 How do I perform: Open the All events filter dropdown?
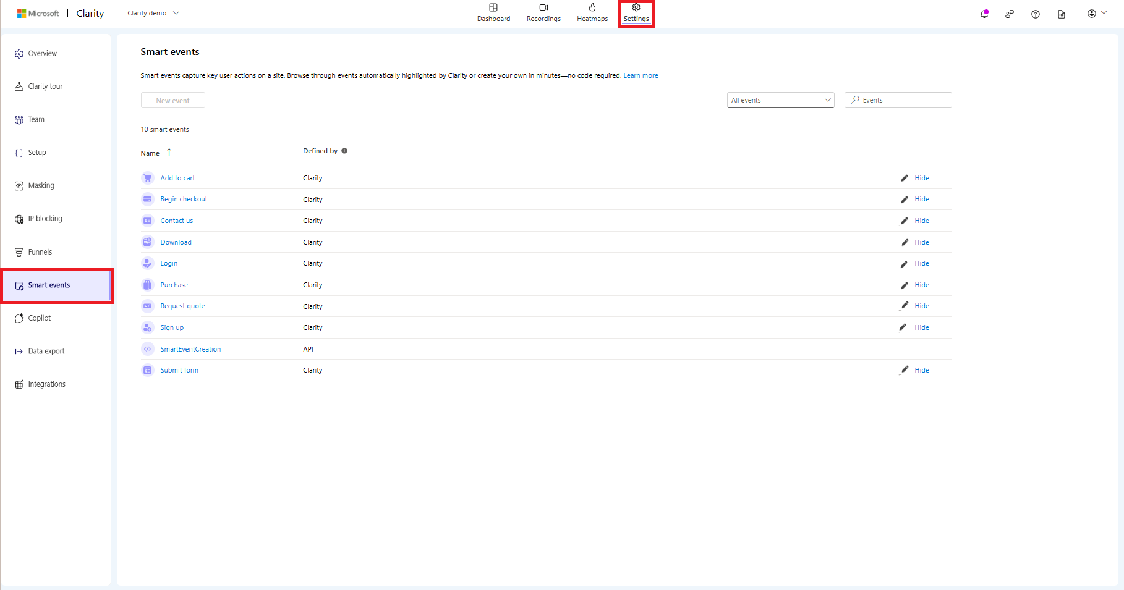[x=781, y=100]
